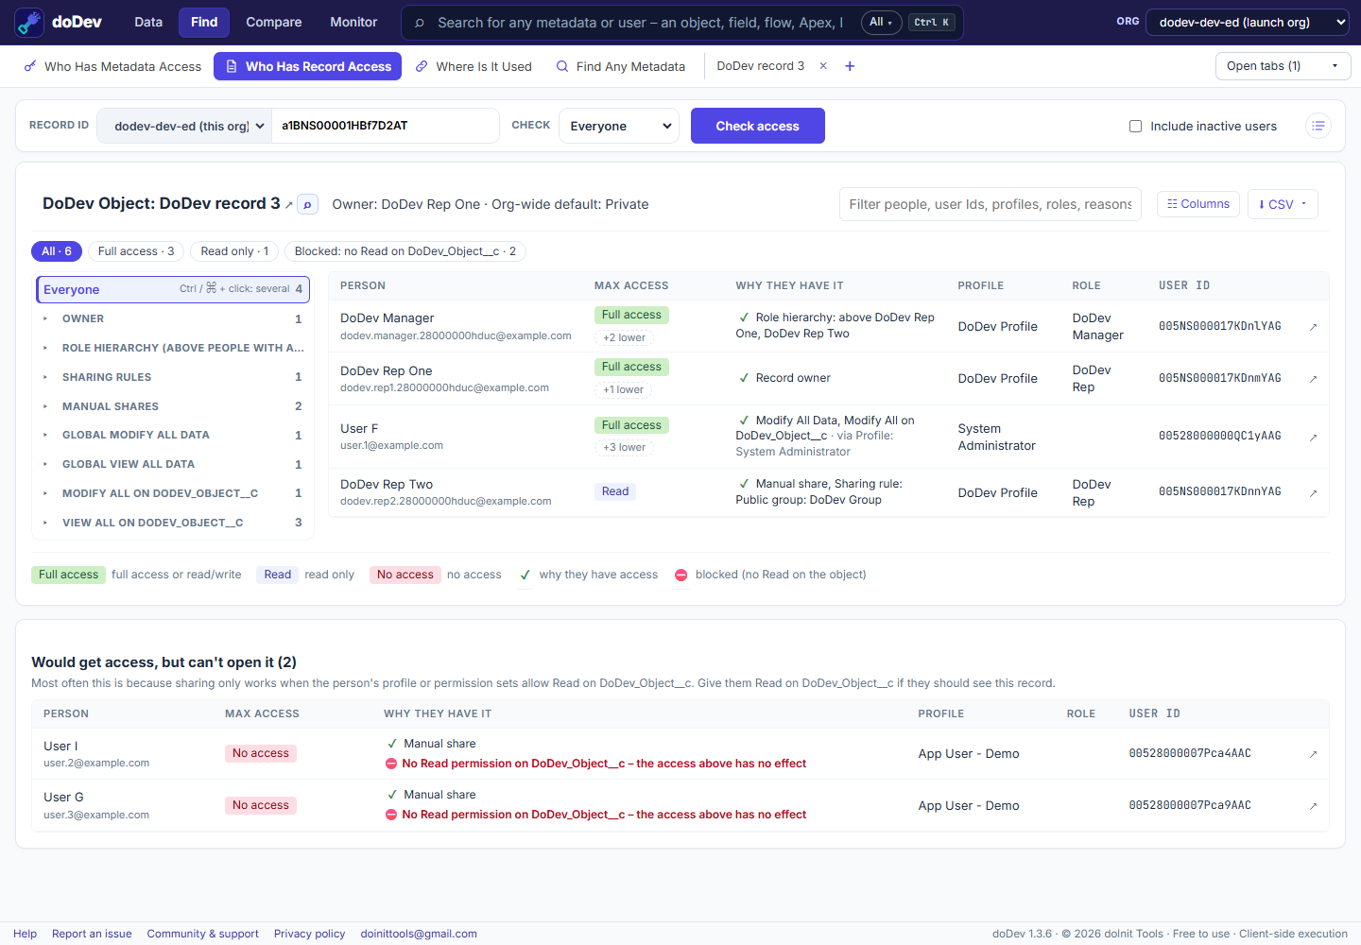Click the +1 lower badge for DoDev Rep One
The image size is (1361, 945).
[x=624, y=390]
